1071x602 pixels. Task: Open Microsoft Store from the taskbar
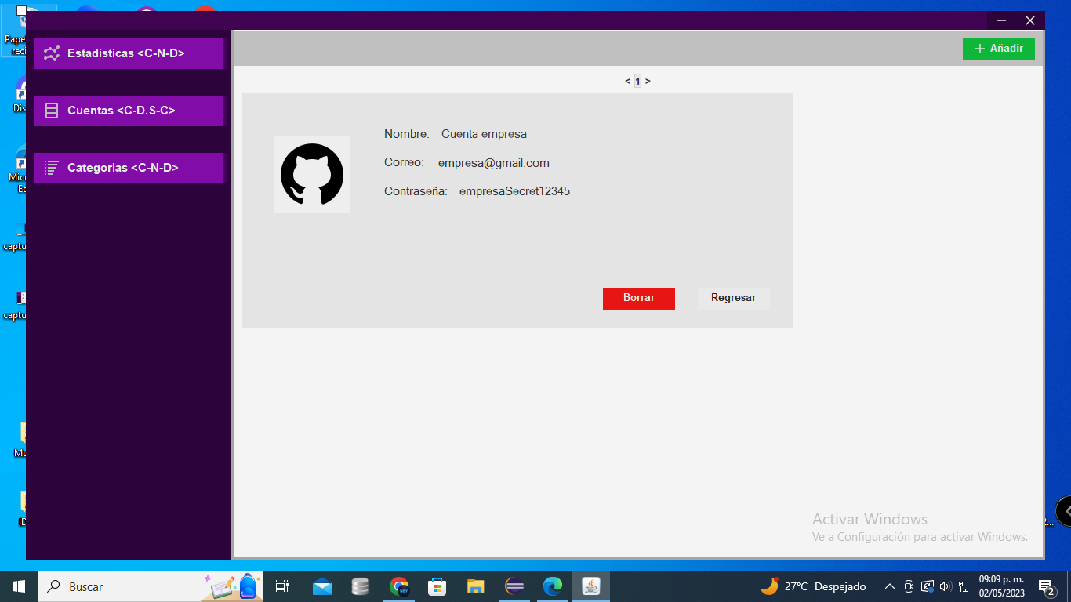pyautogui.click(x=437, y=586)
